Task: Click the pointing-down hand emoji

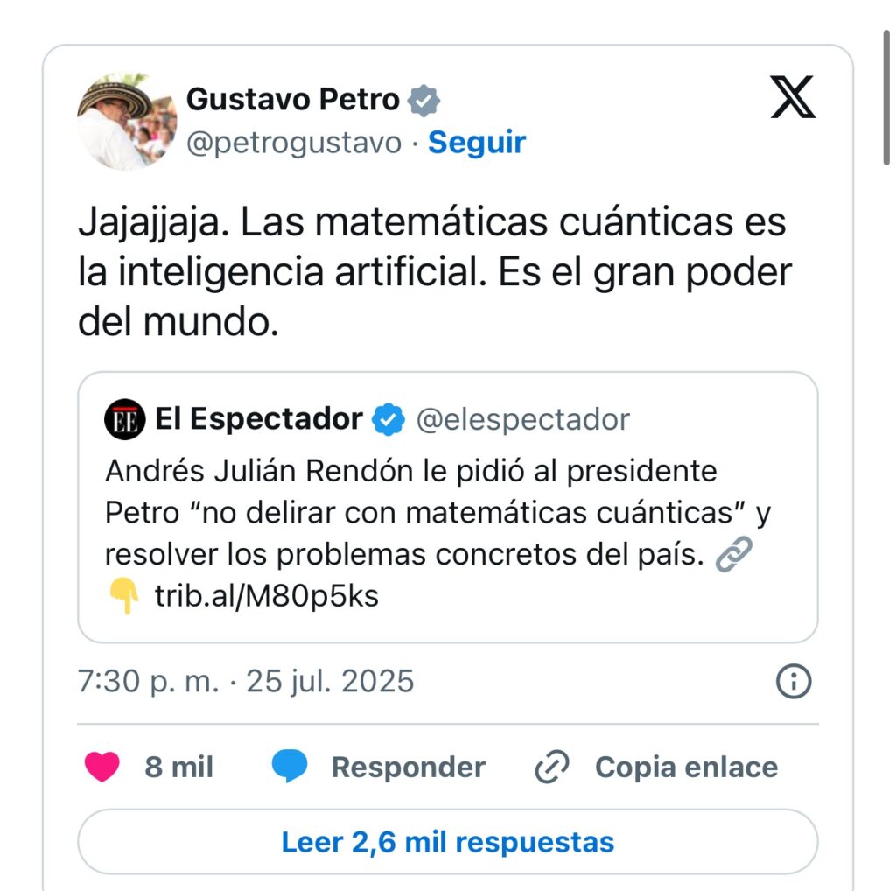Action: (x=124, y=595)
